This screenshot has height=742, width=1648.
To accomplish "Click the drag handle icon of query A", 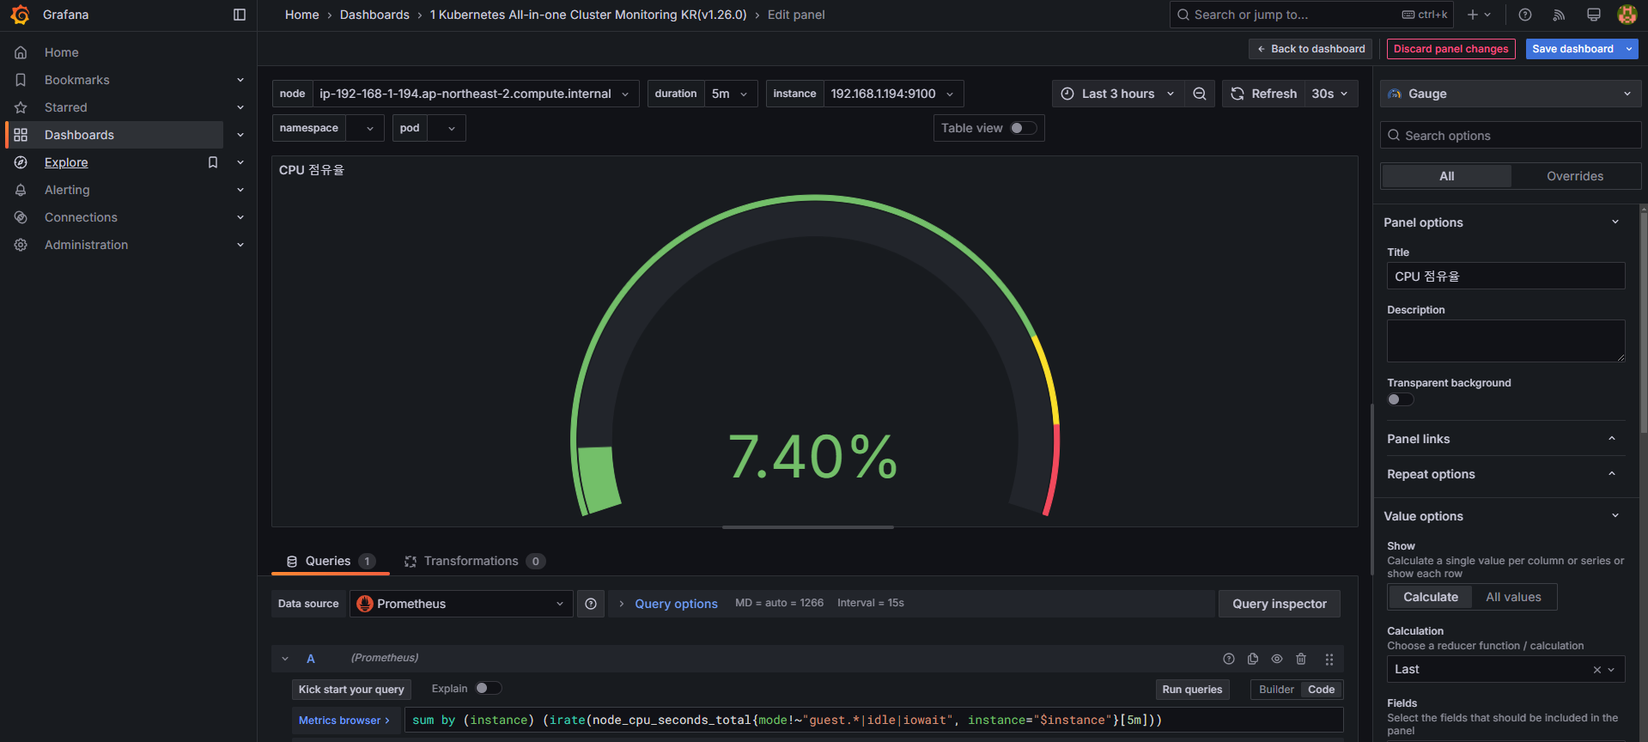I will click(1329, 659).
